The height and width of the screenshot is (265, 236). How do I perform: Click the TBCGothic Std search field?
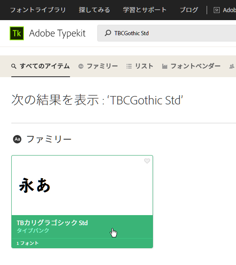pos(167,33)
